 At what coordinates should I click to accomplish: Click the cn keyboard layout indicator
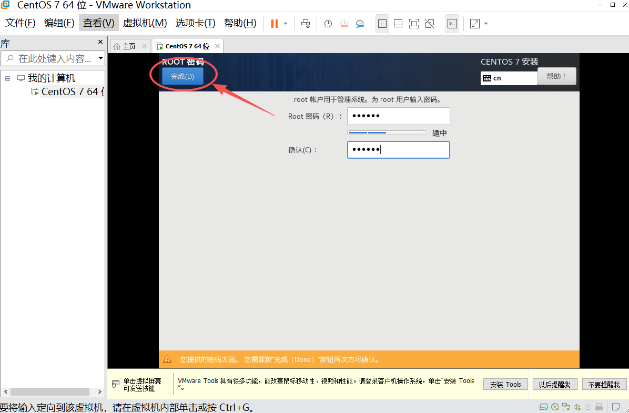509,78
